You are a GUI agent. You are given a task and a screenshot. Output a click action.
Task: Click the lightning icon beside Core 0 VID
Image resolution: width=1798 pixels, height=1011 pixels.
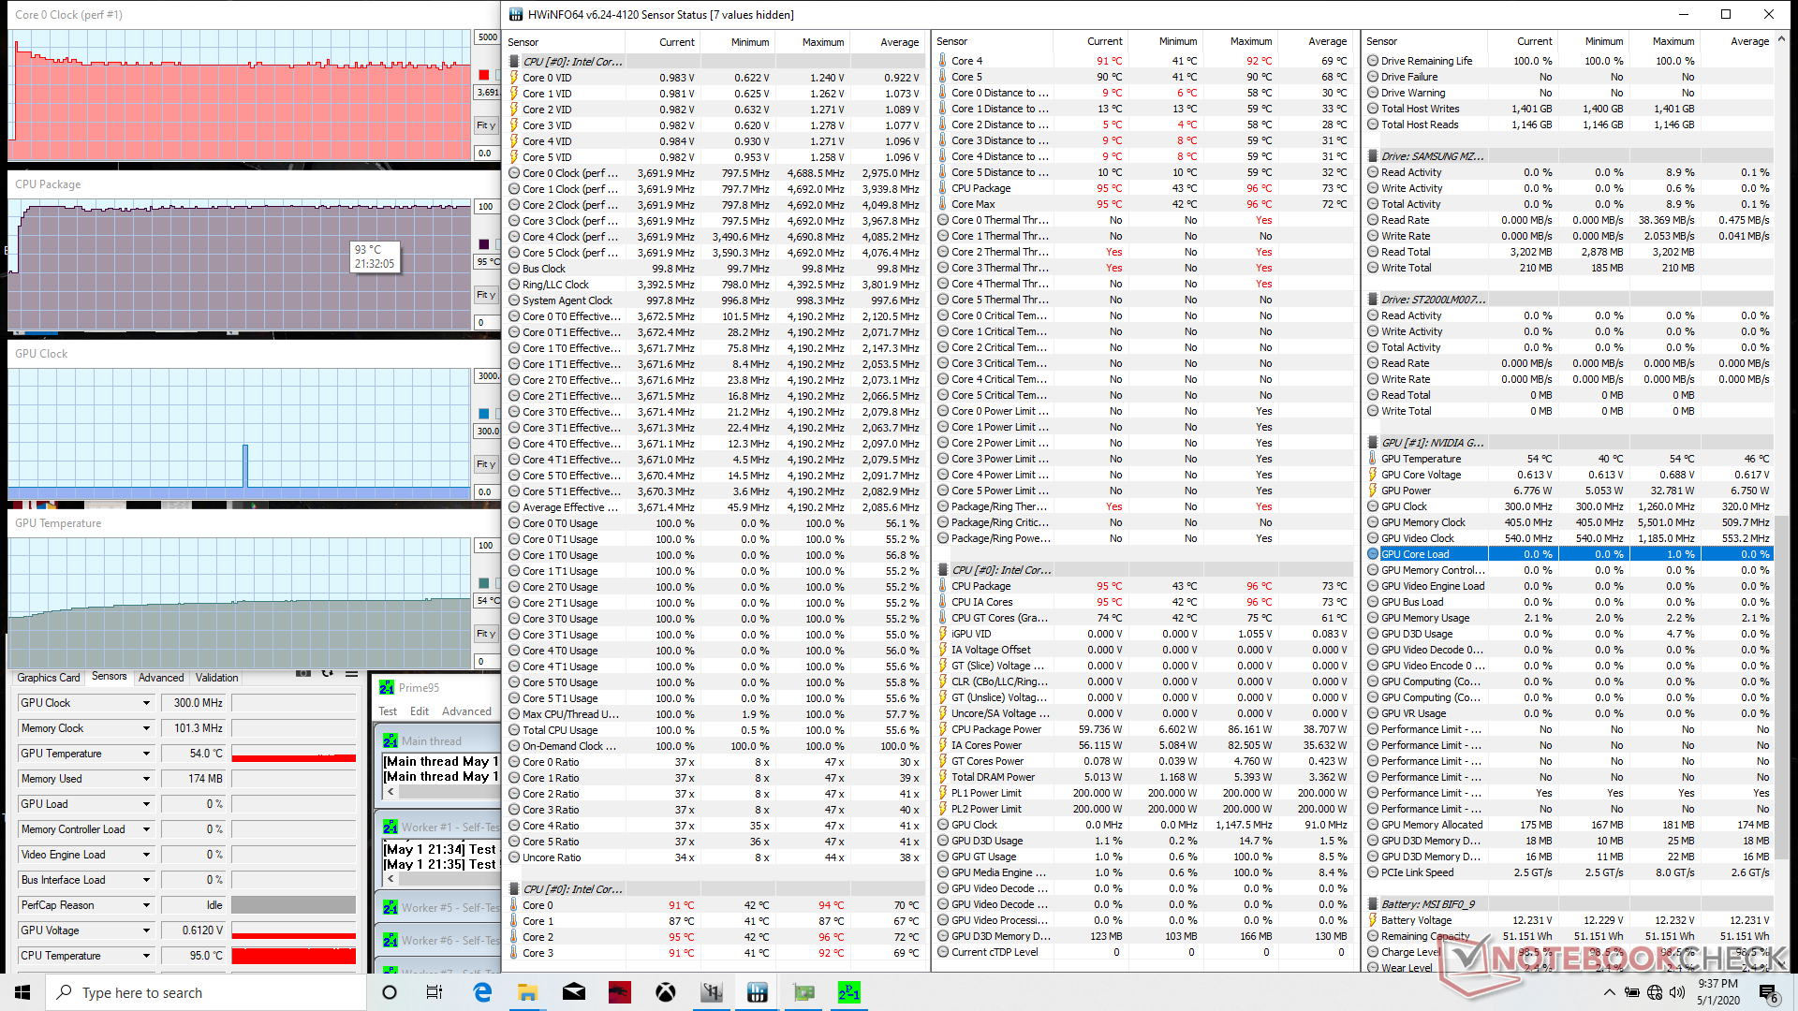[514, 78]
